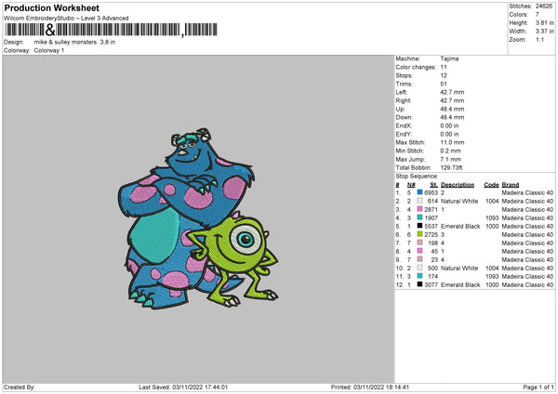This screenshot has height=394, width=558.
Task: Click the Zoom value '1:1'
Action: 539,39
